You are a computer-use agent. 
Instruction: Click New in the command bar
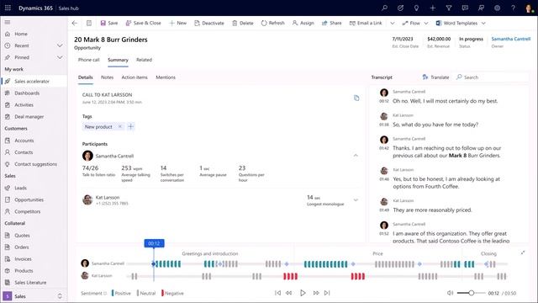point(177,23)
